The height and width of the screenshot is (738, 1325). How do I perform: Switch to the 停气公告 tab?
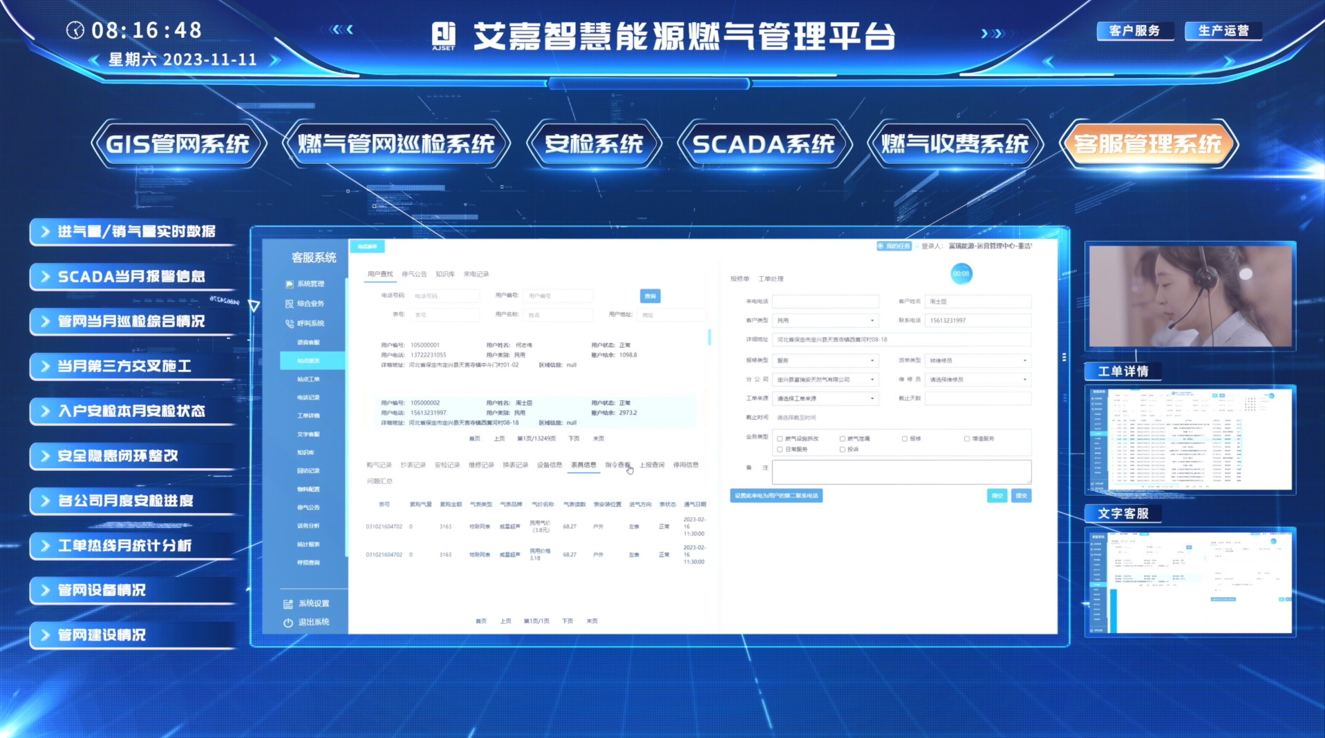pos(414,274)
